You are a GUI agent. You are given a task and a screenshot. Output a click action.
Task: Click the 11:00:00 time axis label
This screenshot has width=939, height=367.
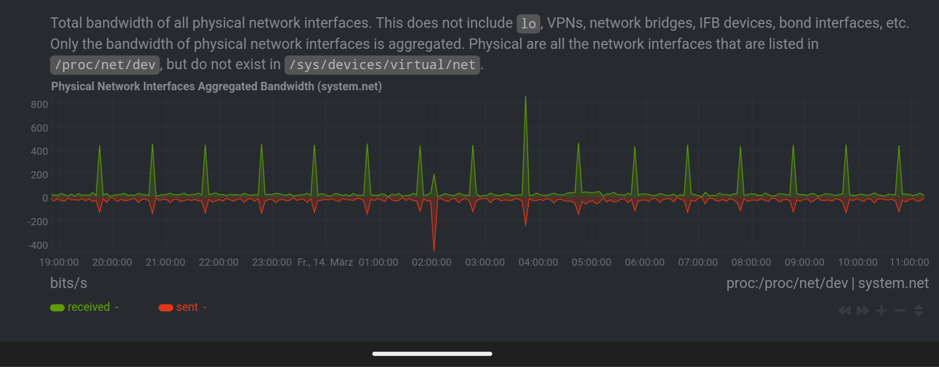pos(909,262)
